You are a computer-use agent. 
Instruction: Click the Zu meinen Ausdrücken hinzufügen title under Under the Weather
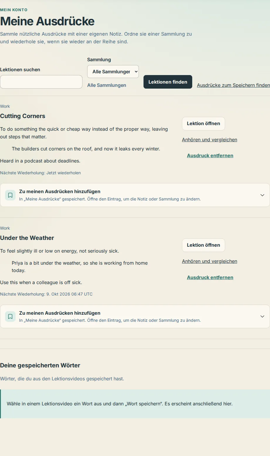point(60,313)
